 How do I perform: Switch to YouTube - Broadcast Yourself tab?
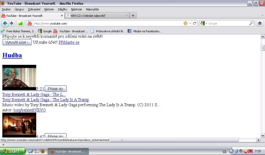[x=32, y=16]
